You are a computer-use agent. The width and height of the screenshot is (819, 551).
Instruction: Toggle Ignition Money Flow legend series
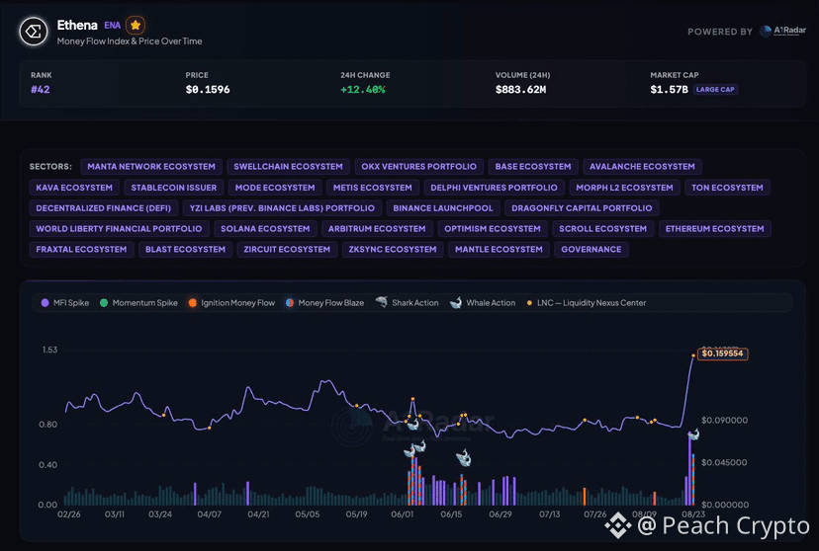pos(231,303)
